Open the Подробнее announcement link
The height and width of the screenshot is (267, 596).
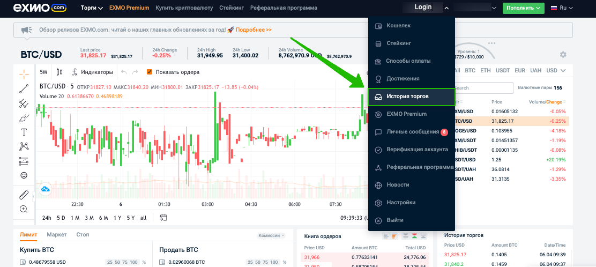254,29
